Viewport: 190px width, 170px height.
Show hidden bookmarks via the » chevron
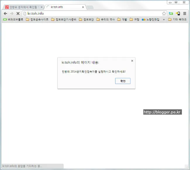tap(164, 19)
